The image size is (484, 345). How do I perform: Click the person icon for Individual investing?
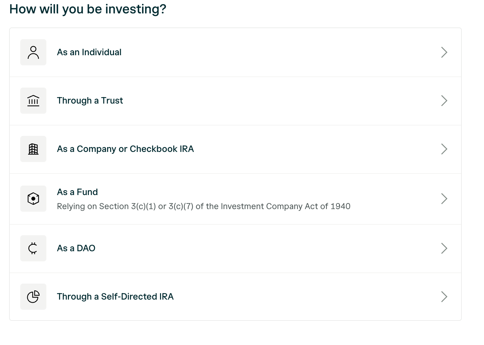[x=33, y=52]
